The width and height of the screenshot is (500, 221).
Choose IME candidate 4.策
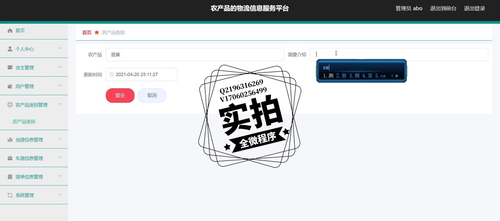coord(368,76)
